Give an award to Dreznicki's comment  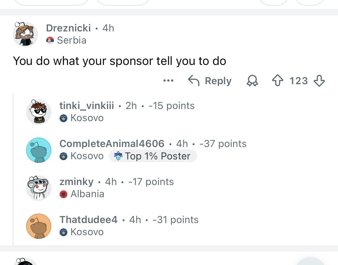click(252, 81)
